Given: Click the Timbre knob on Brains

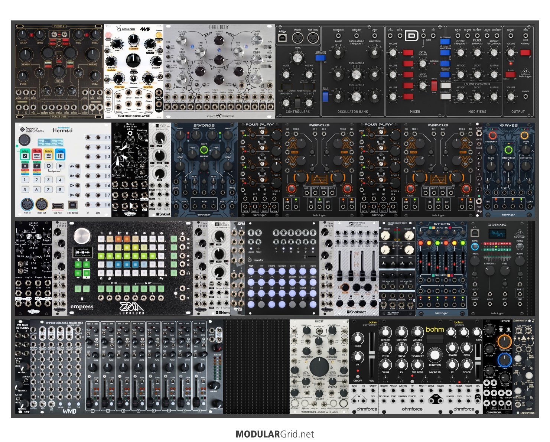Looking at the screenshot, I should pos(475,260).
